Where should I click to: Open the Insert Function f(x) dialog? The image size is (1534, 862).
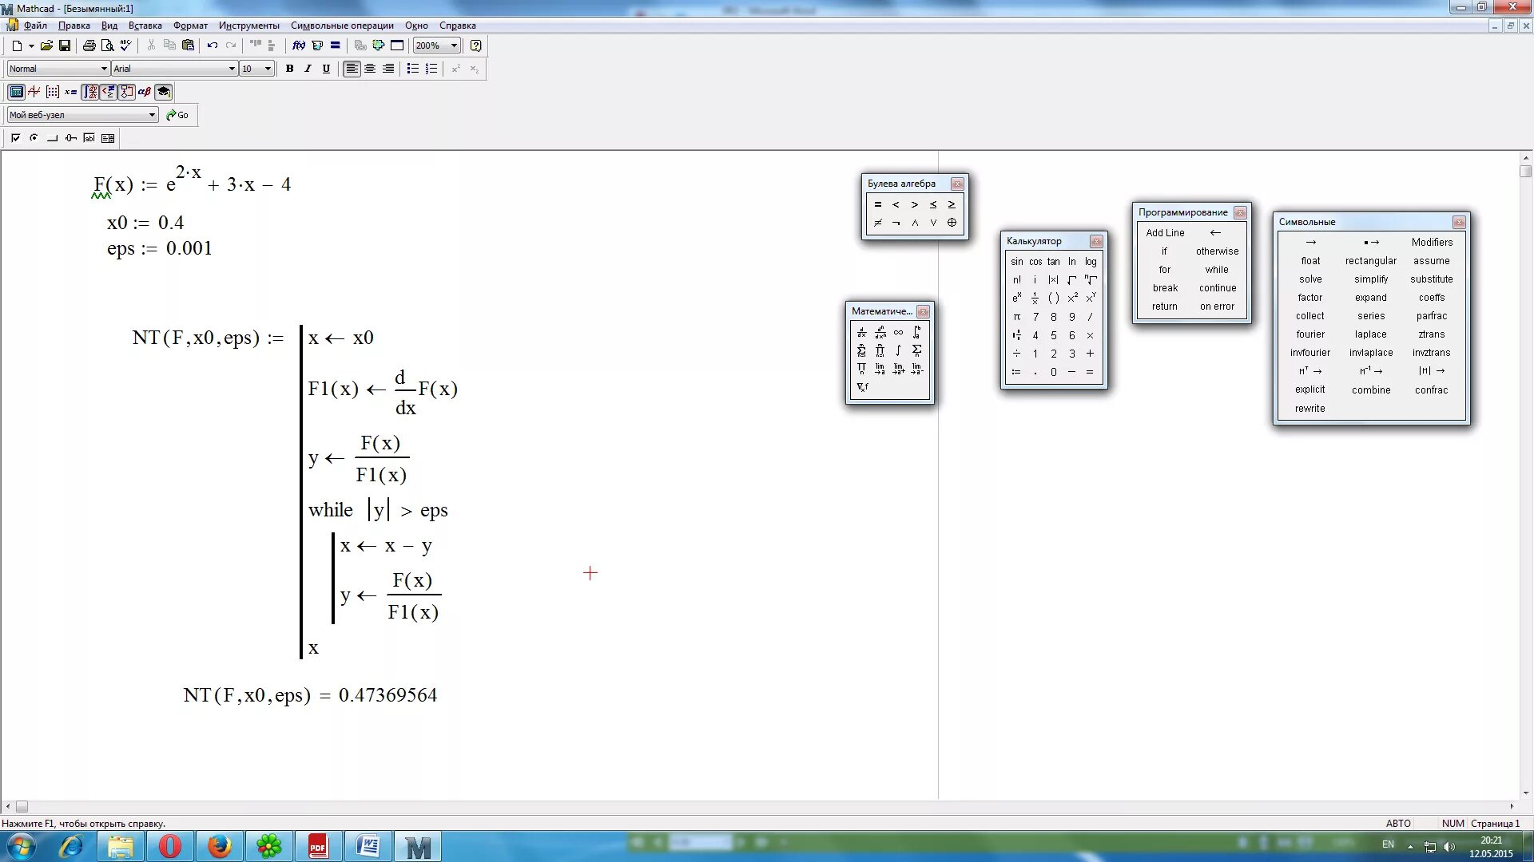[x=298, y=45]
